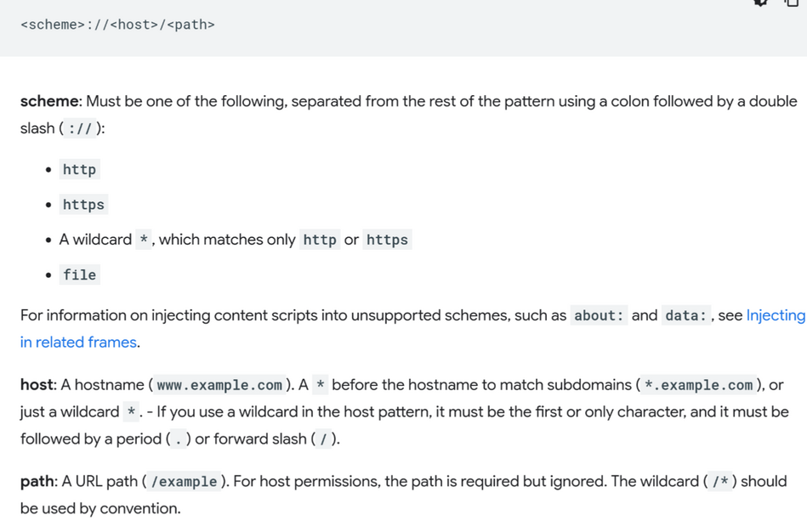This screenshot has height=521, width=807.
Task: Click the 'https' bullet code item
Action: [83, 205]
